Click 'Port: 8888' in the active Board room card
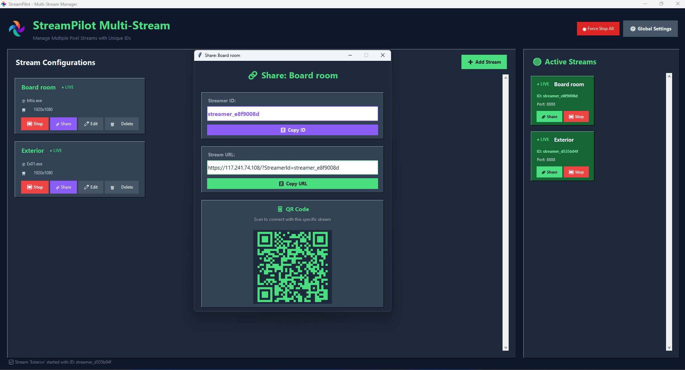The width and height of the screenshot is (685, 370). [546, 104]
